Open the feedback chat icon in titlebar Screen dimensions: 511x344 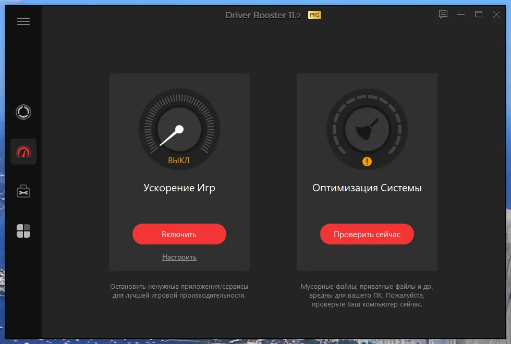point(443,15)
